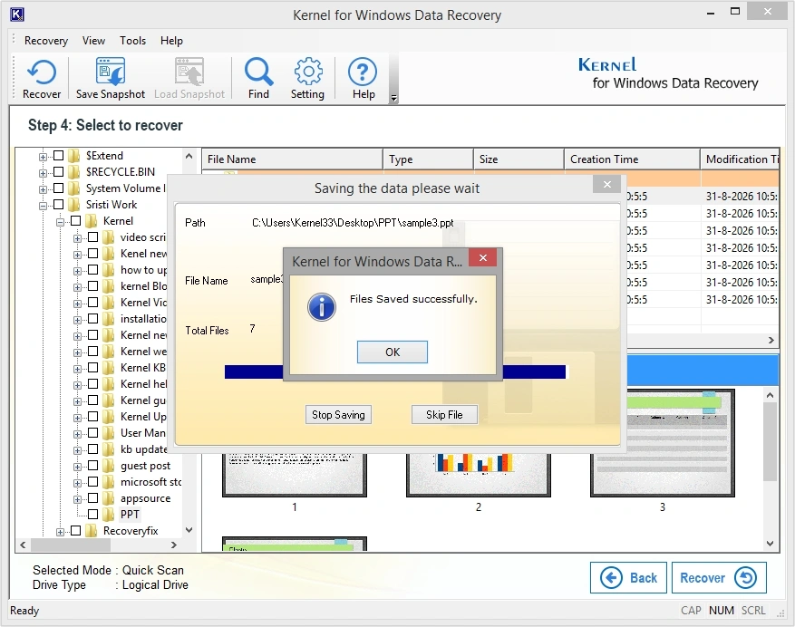Check the $Extend folder checkbox
This screenshot has height=627, width=795.
(x=59, y=155)
